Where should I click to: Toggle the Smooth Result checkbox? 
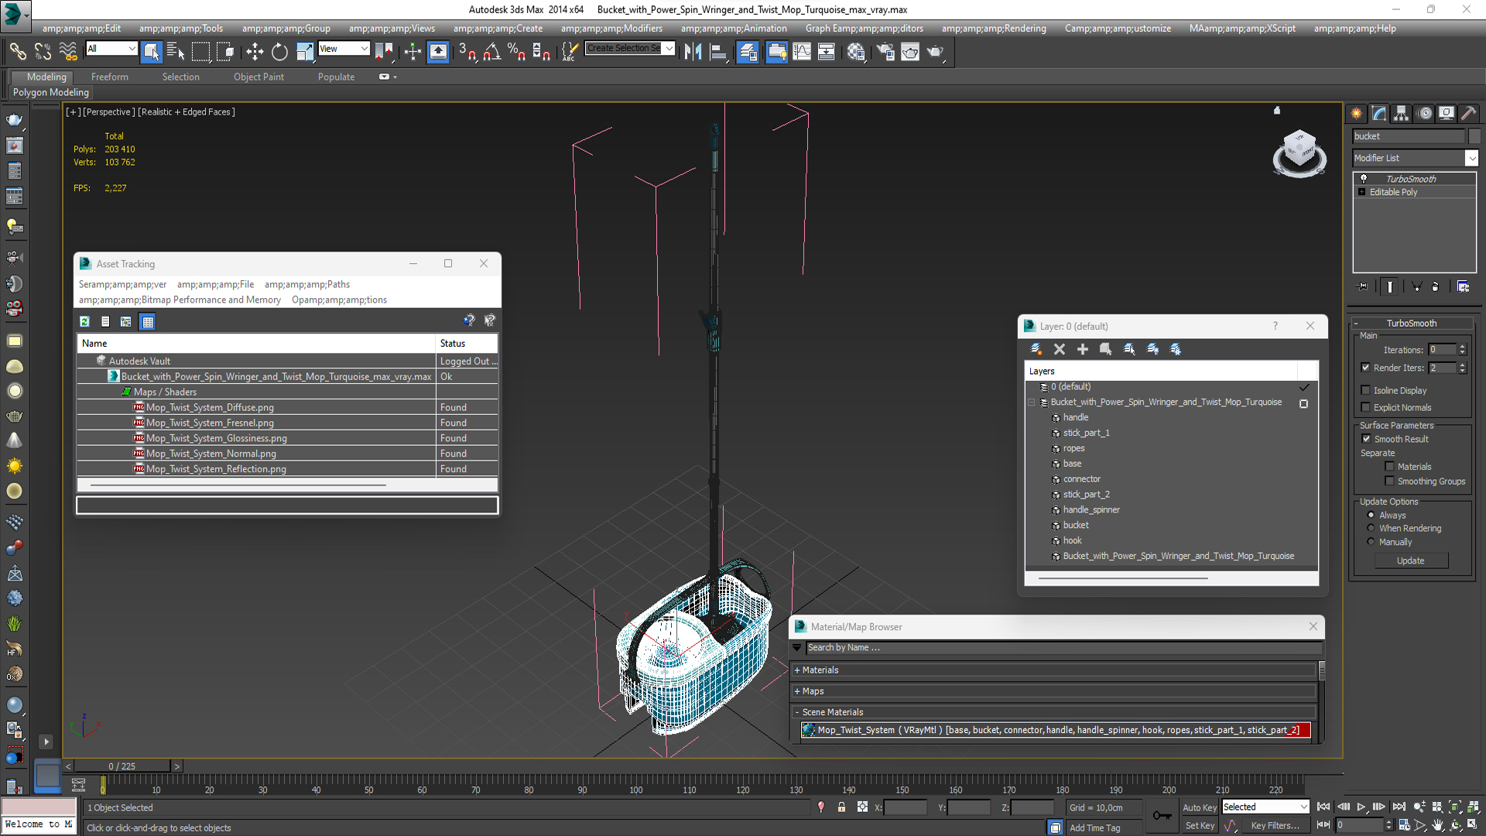pos(1367,439)
